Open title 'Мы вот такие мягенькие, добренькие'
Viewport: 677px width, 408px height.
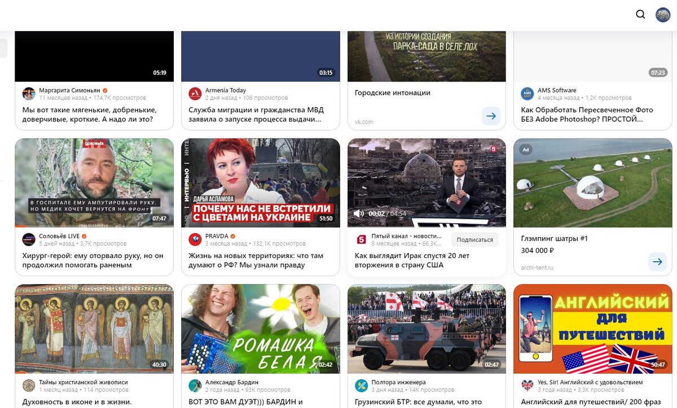click(89, 114)
